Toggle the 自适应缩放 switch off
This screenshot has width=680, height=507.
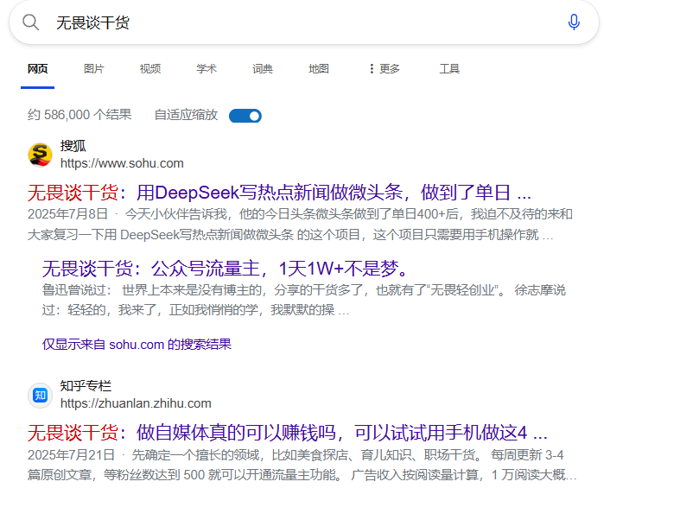[245, 116]
